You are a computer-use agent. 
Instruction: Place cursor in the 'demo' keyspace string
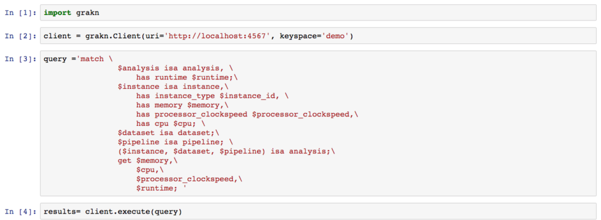pyautogui.click(x=335, y=36)
